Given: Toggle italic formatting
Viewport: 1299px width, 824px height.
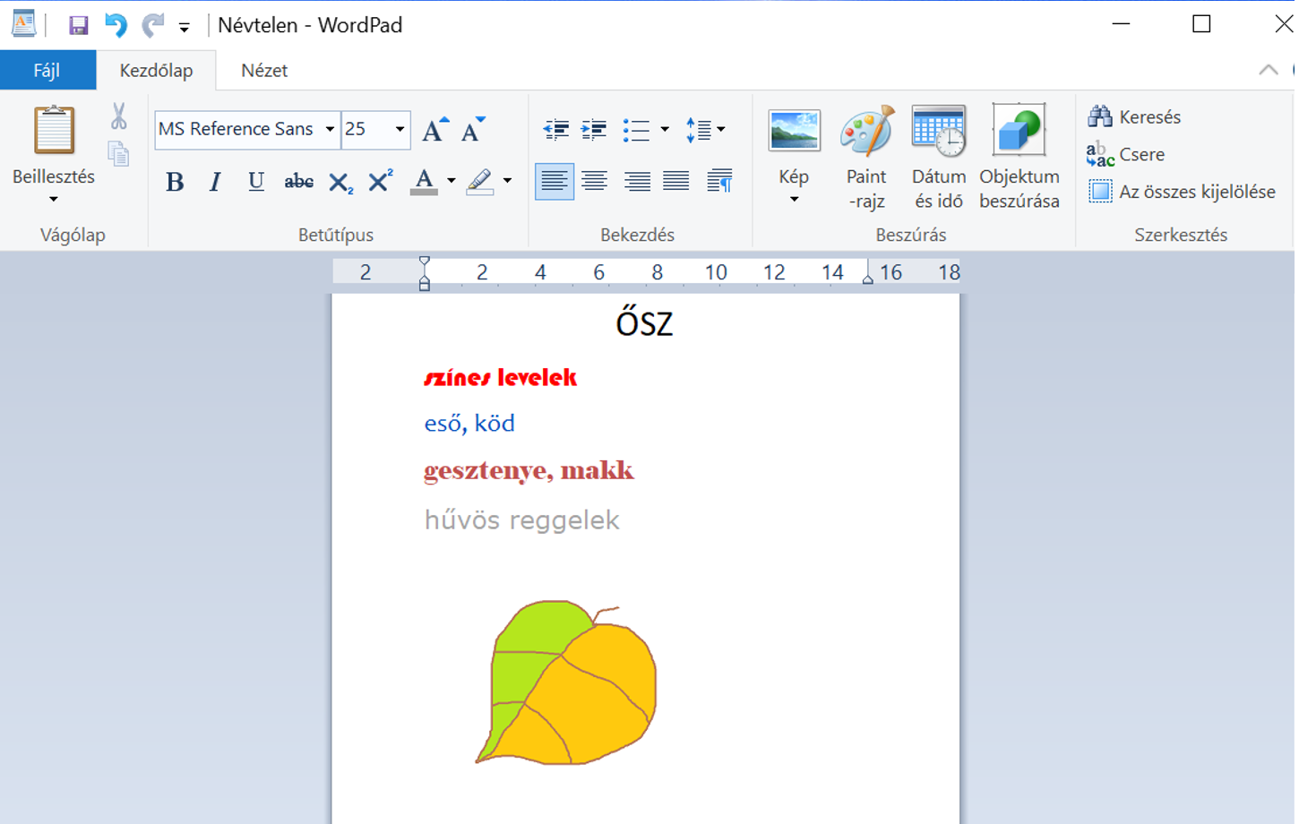Looking at the screenshot, I should [x=215, y=182].
